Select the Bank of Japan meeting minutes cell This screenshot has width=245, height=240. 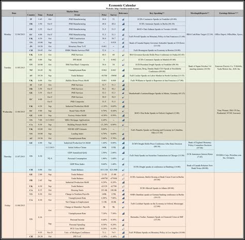[200, 67]
